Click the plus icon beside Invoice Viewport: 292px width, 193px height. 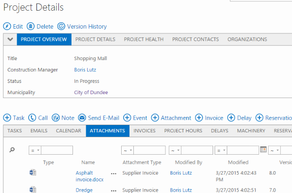pos(199,118)
